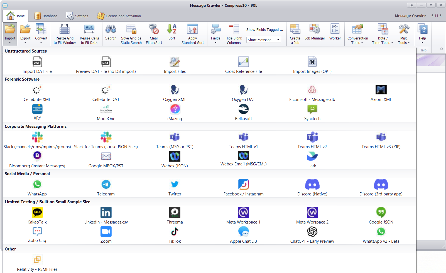Select Threema import
The width and height of the screenshot is (446, 273).
(x=175, y=216)
